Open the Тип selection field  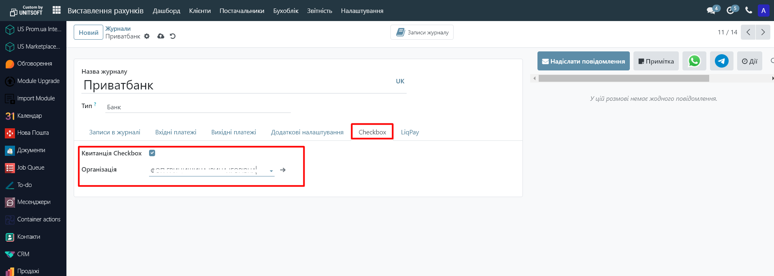(x=198, y=107)
